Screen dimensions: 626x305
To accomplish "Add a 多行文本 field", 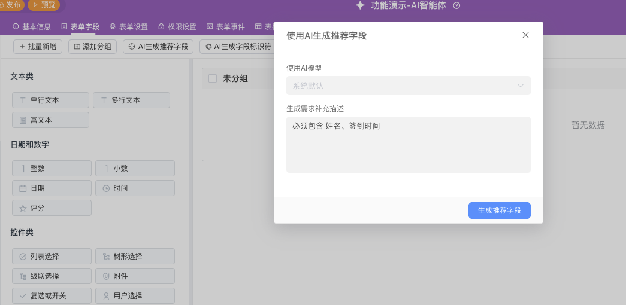I will pos(131,100).
